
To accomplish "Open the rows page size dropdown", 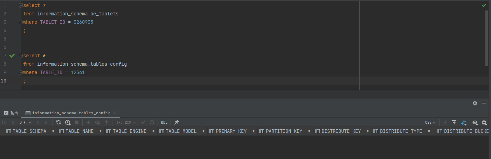I will (x=26, y=122).
